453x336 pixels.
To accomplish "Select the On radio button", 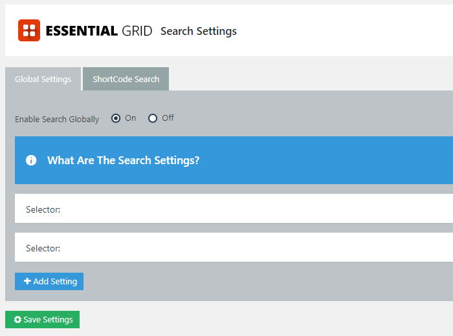I will (116, 118).
